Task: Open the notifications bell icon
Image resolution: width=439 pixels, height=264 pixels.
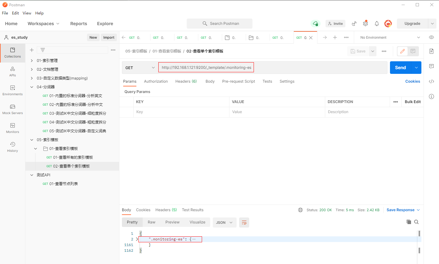Action: click(377, 24)
